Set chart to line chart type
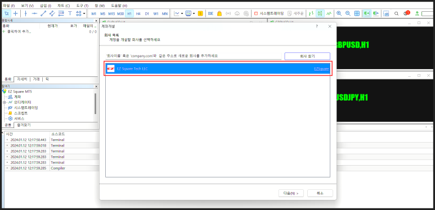 click(x=329, y=13)
